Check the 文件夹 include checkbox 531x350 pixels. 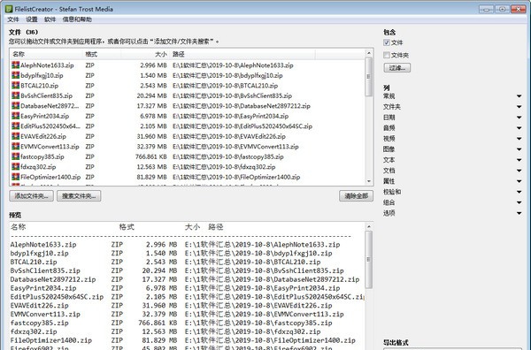click(387, 55)
